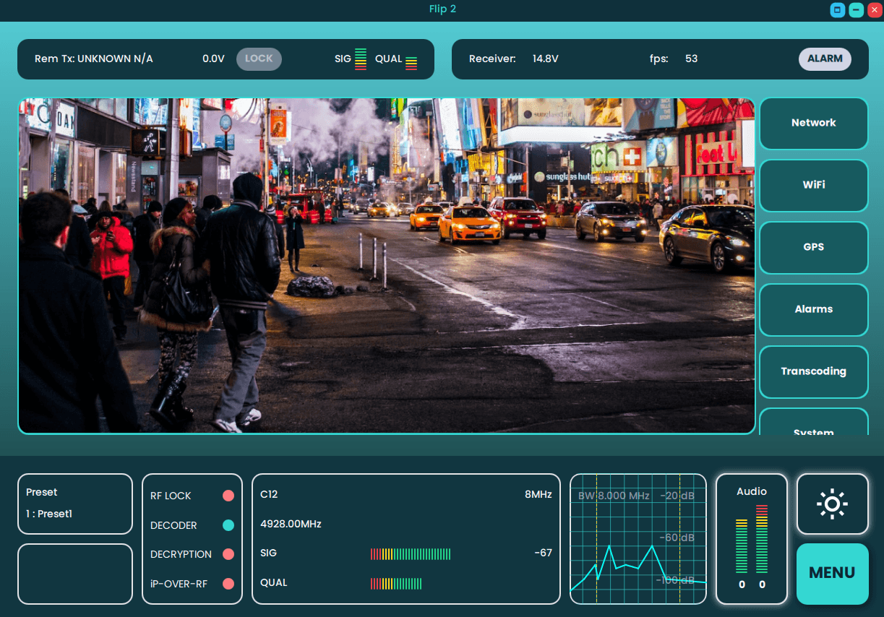Maximize the Flip 2 window
Viewport: 884px width, 617px height.
pyautogui.click(x=837, y=10)
